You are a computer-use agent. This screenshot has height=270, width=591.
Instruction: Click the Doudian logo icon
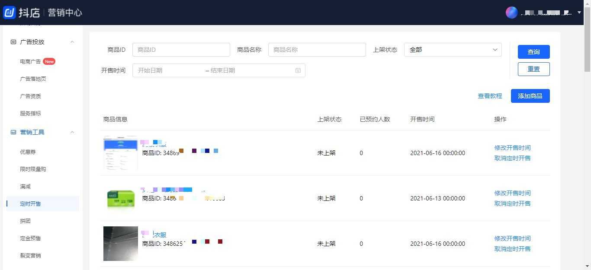point(10,13)
